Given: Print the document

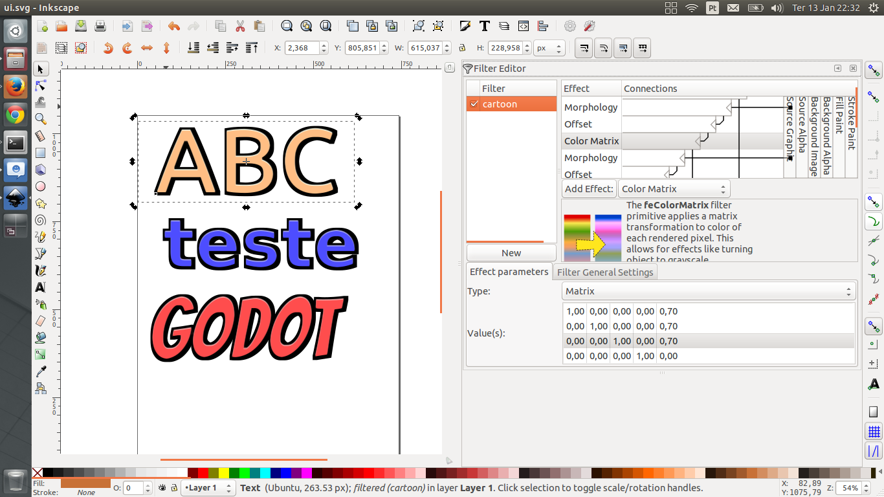Looking at the screenshot, I should point(100,26).
